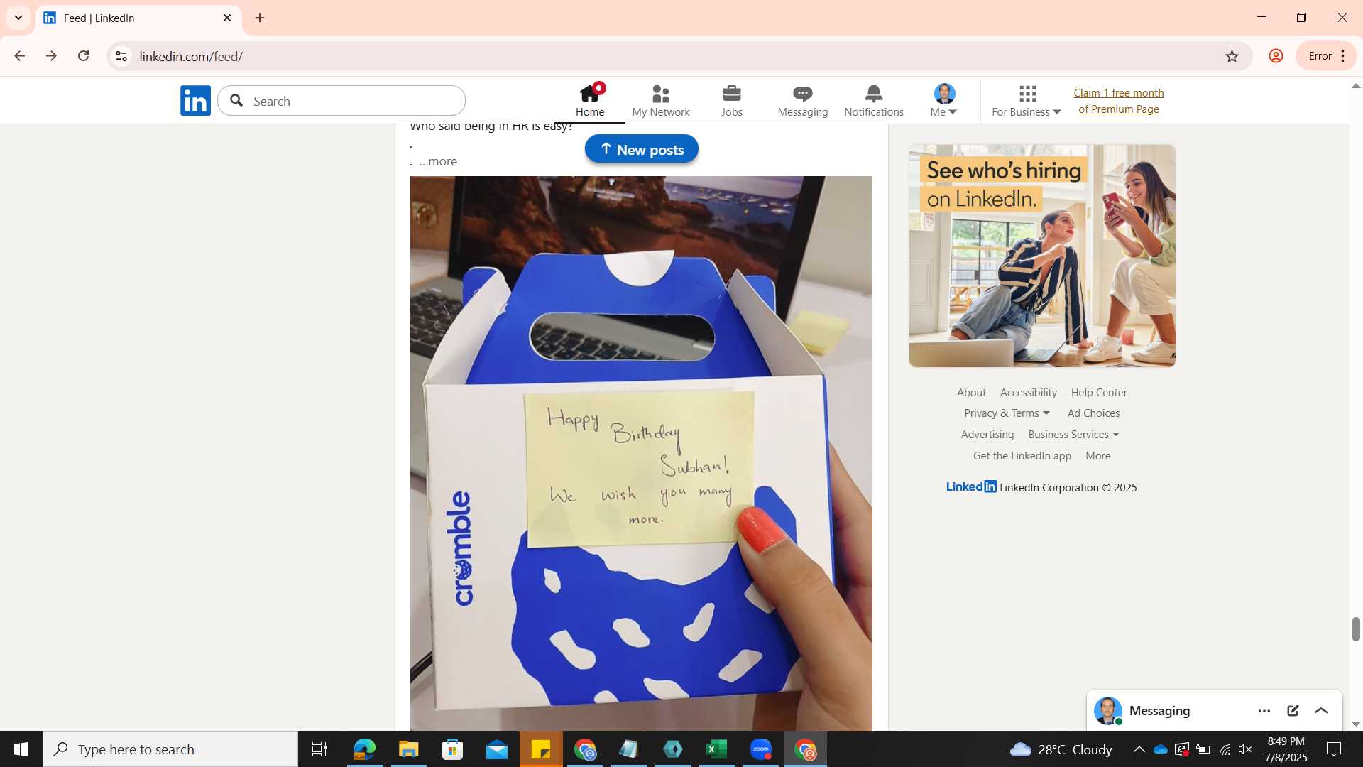This screenshot has height=767, width=1363.
Task: Click the New posts button
Action: click(x=642, y=149)
